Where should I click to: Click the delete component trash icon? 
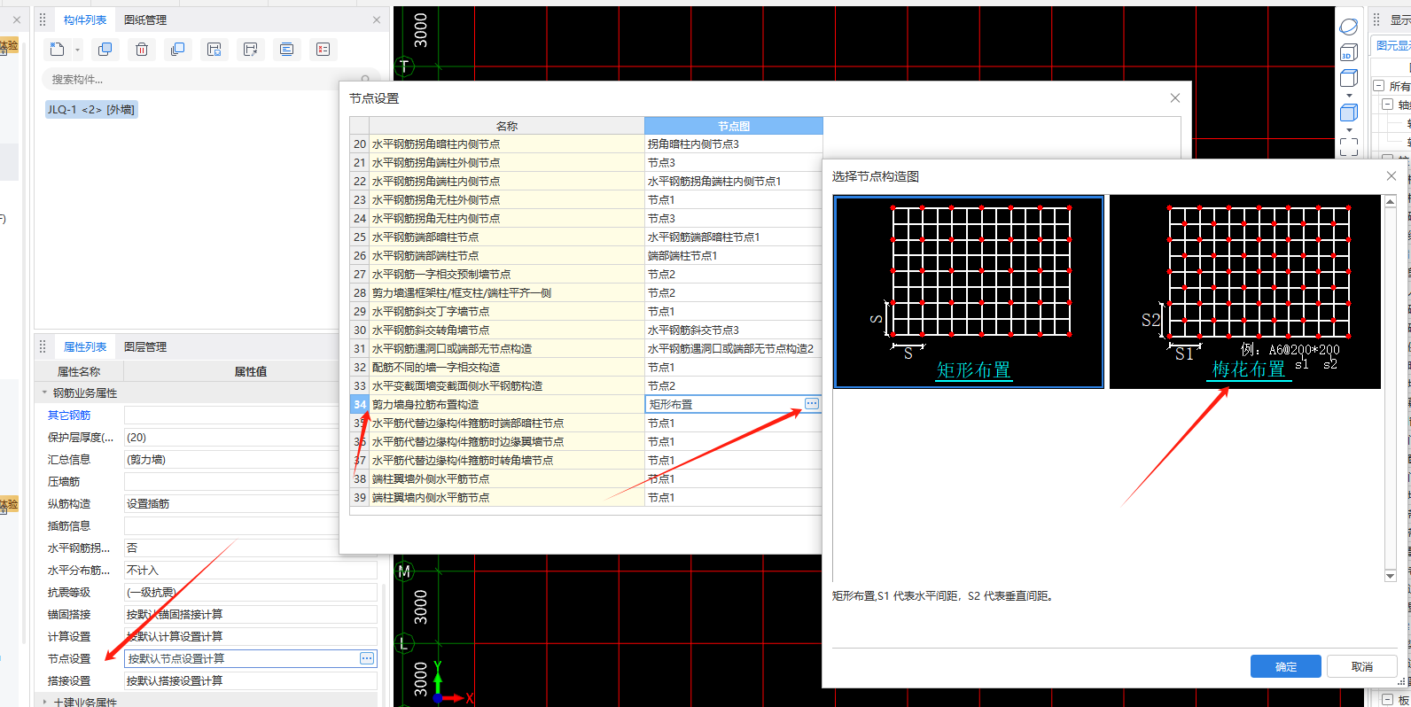(x=142, y=50)
